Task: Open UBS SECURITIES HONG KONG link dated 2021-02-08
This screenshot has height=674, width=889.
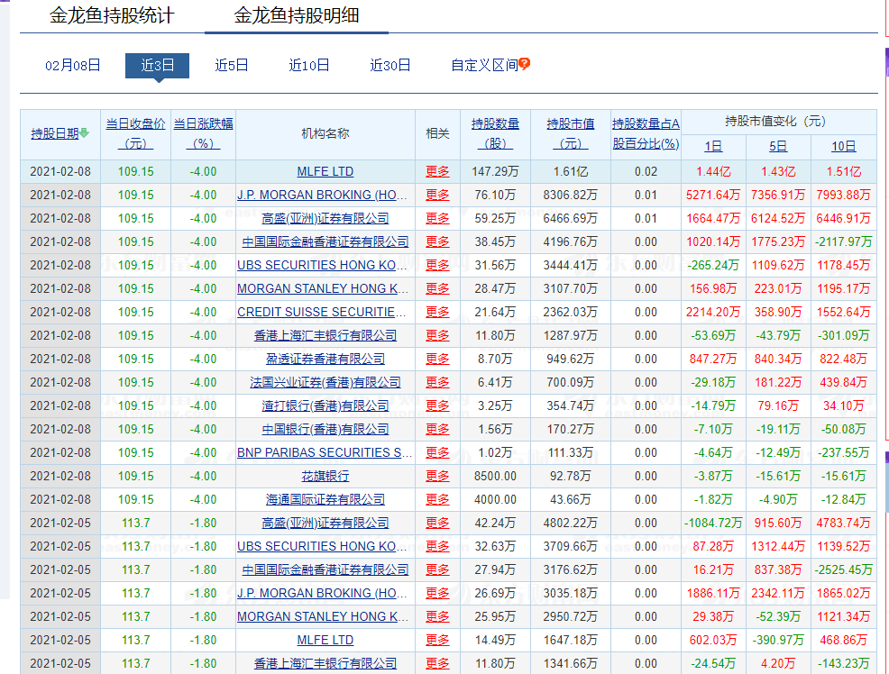Action: (322, 265)
